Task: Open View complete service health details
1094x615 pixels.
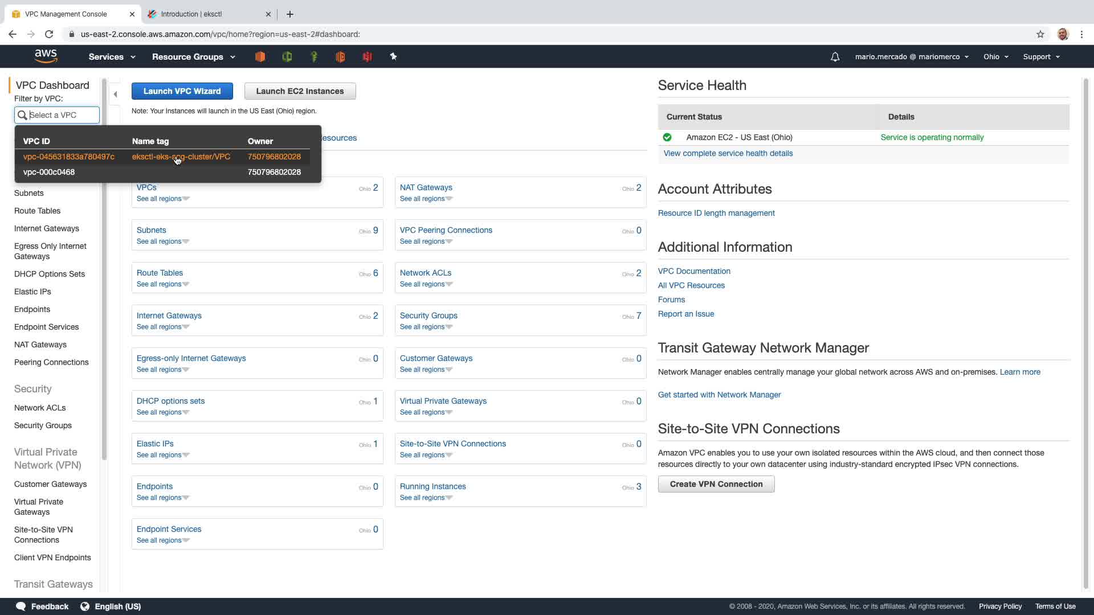Action: 728,153
